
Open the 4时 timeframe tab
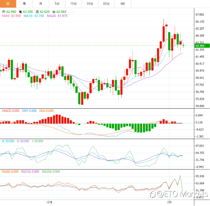click(123, 4)
